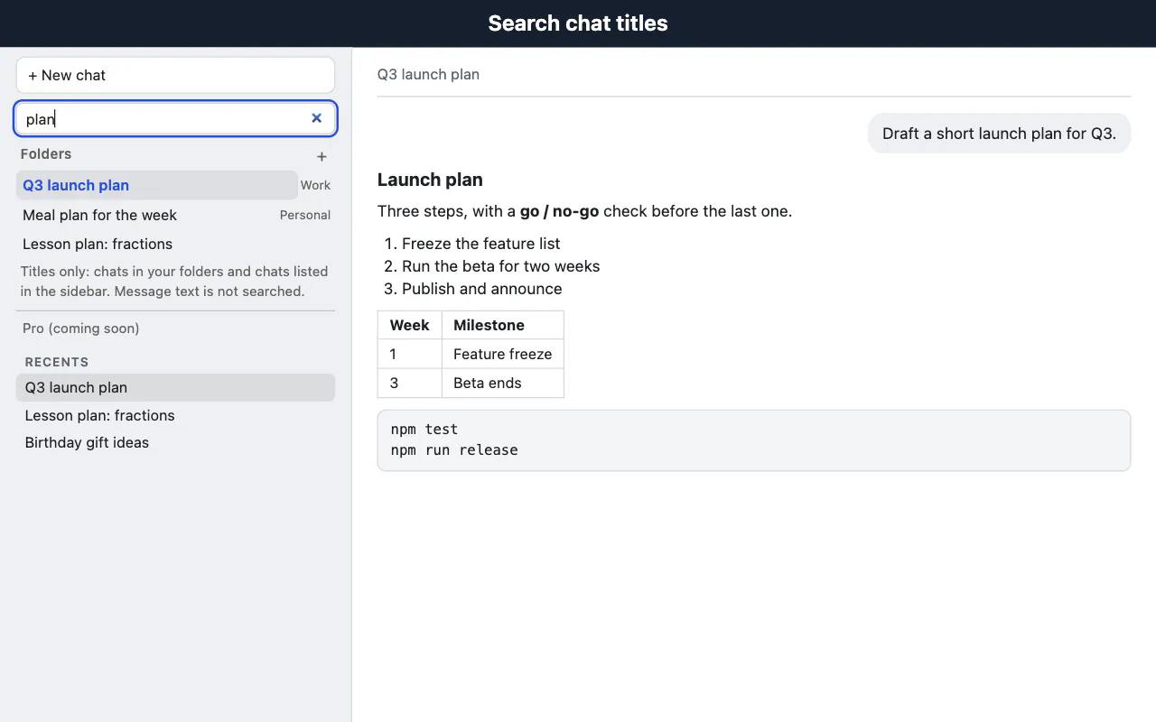Open Meal plan for the week result
1156x722 pixels.
click(x=144, y=215)
